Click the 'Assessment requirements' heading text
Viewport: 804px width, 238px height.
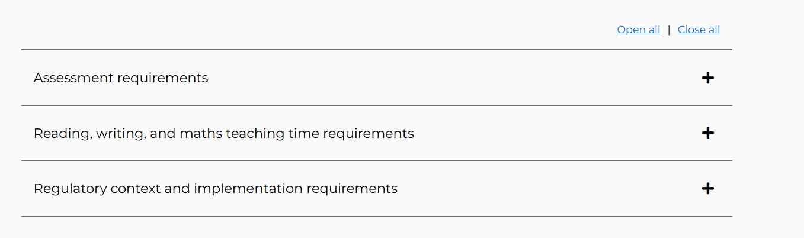tap(121, 78)
